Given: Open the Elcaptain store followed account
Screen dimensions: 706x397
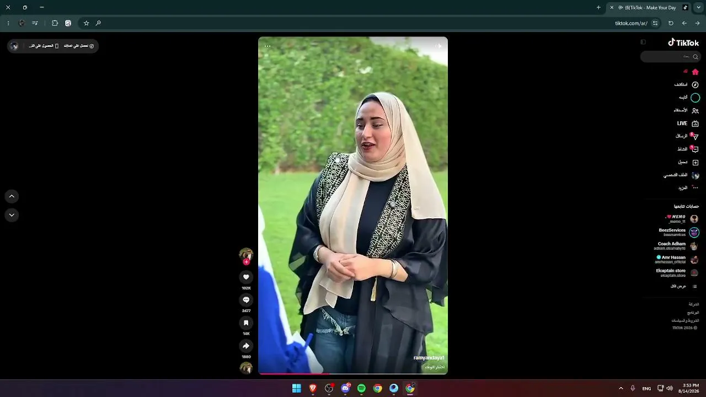Looking at the screenshot, I should [x=677, y=273].
